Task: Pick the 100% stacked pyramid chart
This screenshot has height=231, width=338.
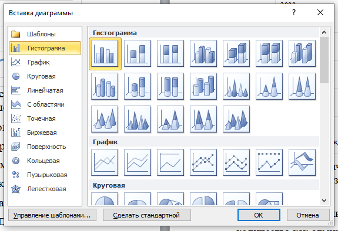Action: [203, 119]
